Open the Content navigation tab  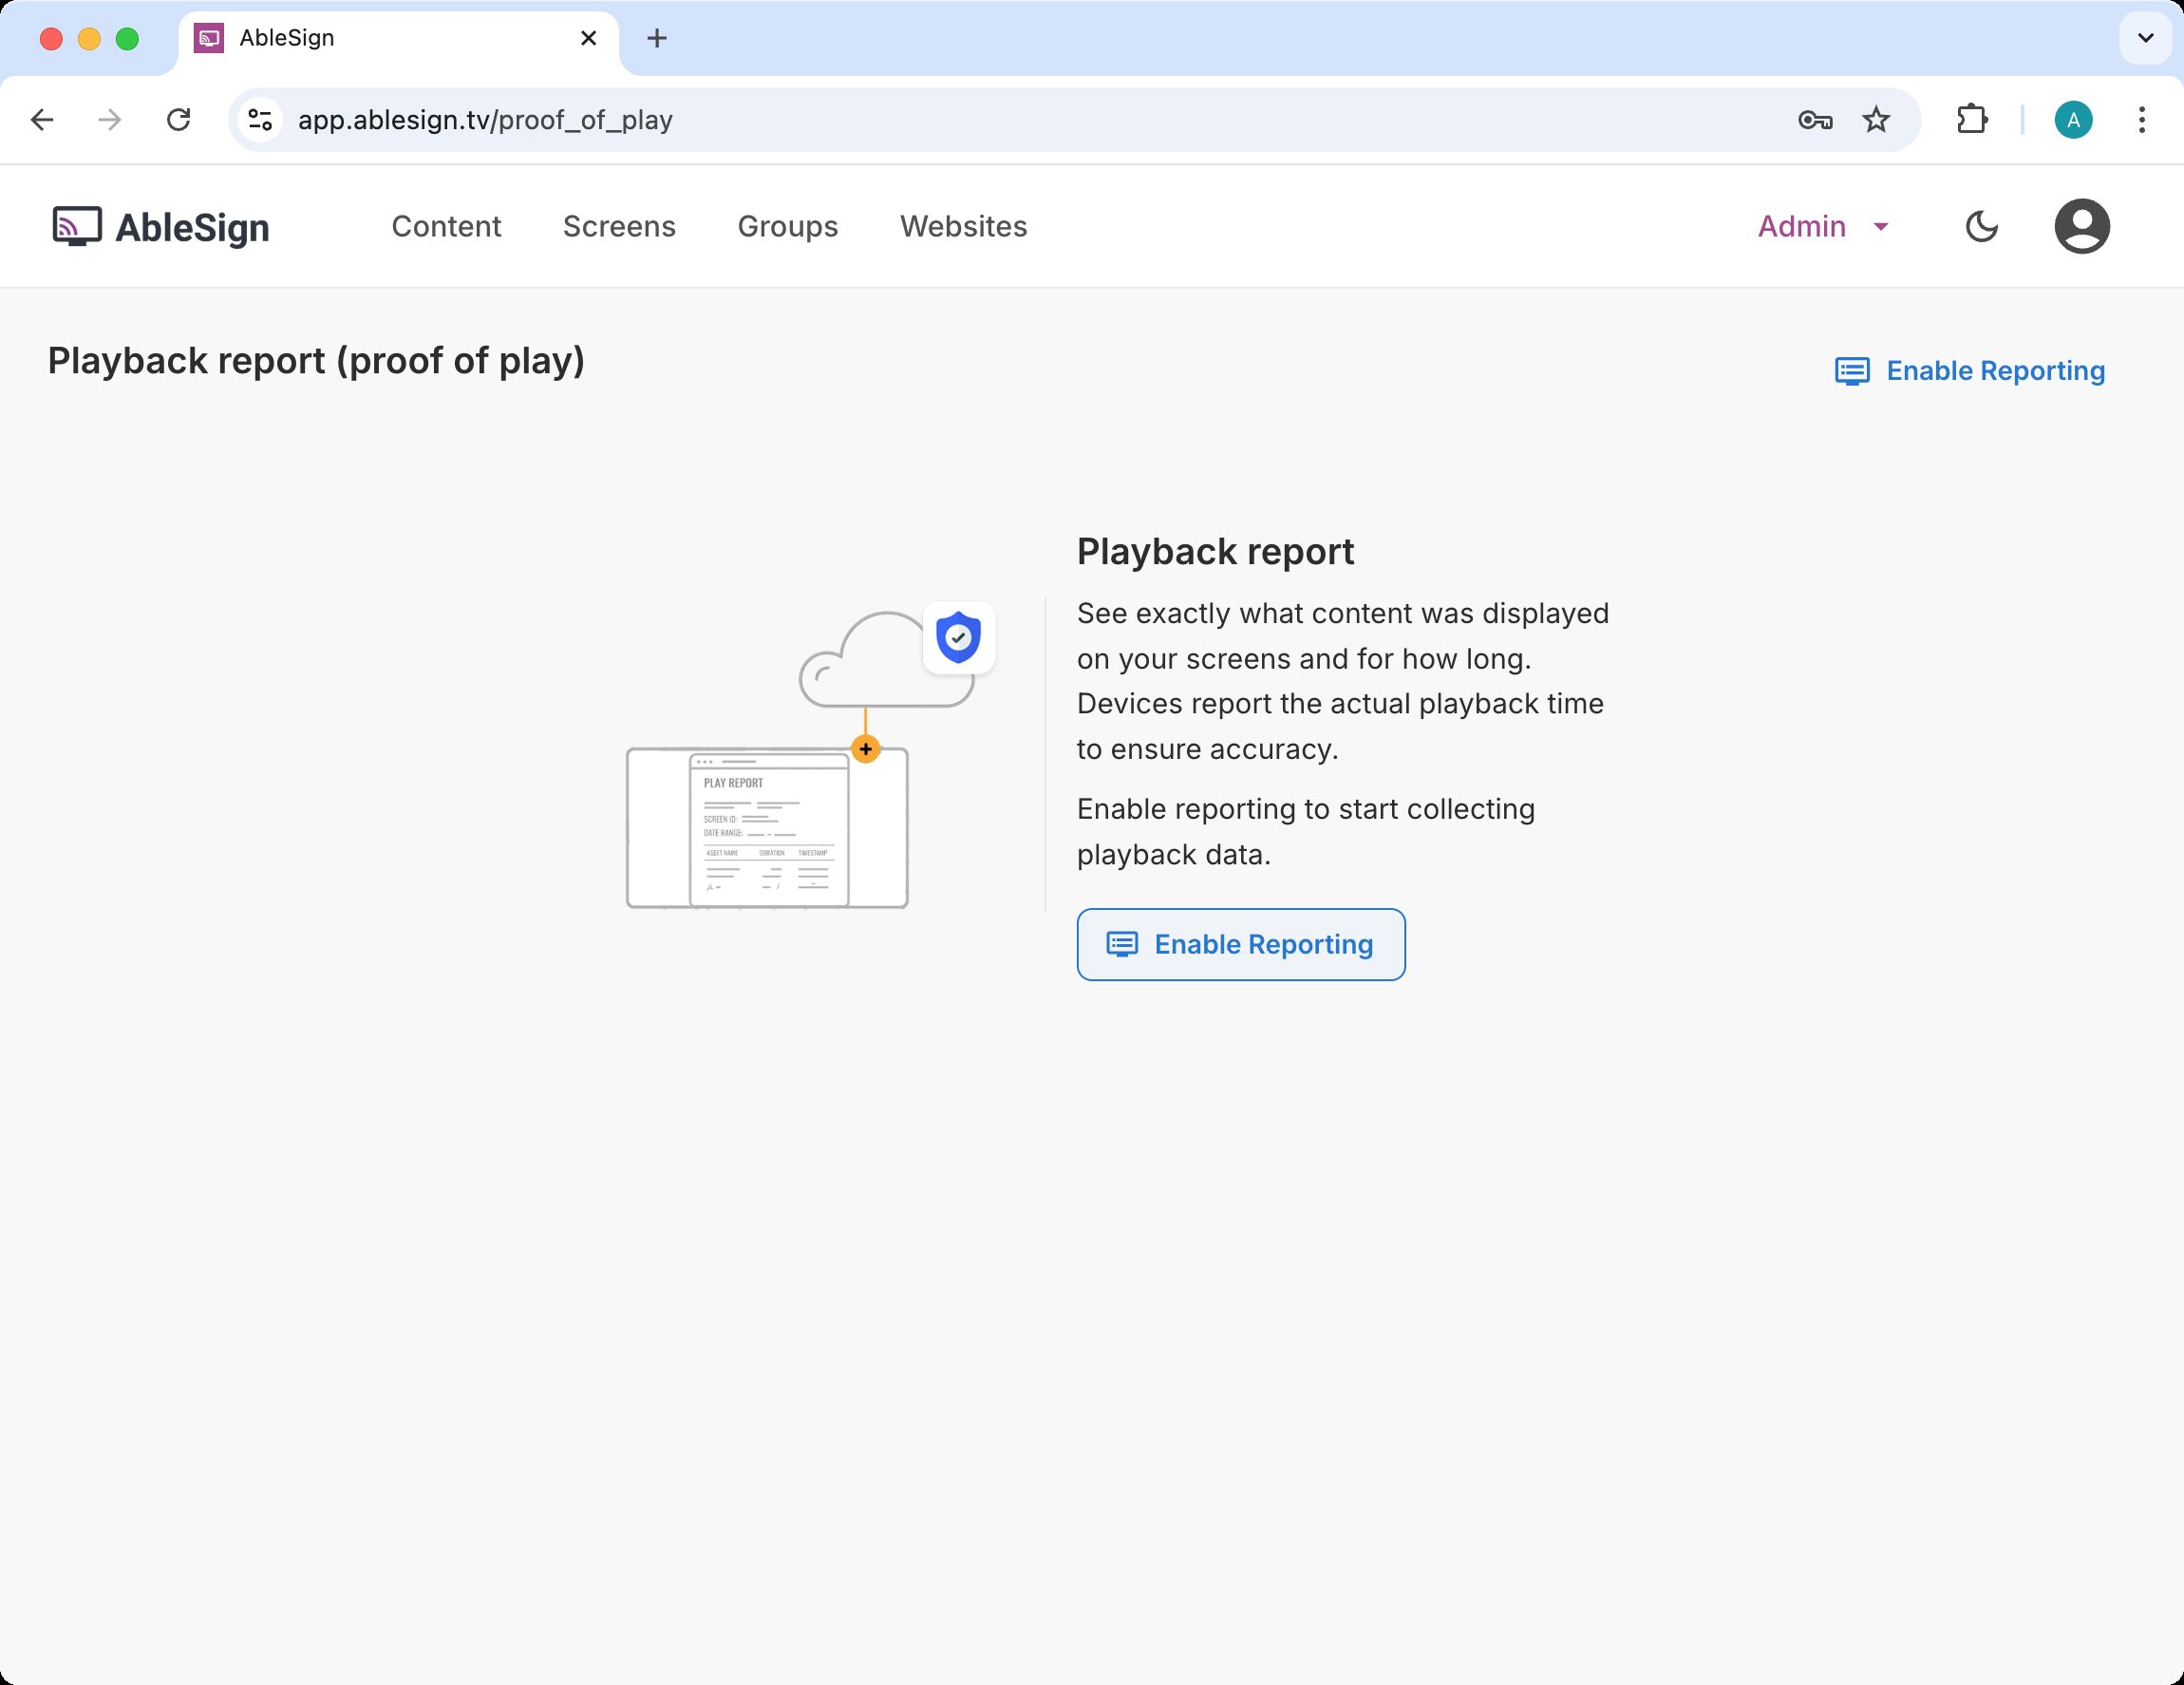pos(446,226)
